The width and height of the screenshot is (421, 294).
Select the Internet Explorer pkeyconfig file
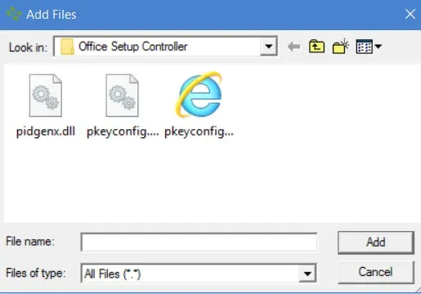[x=199, y=95]
